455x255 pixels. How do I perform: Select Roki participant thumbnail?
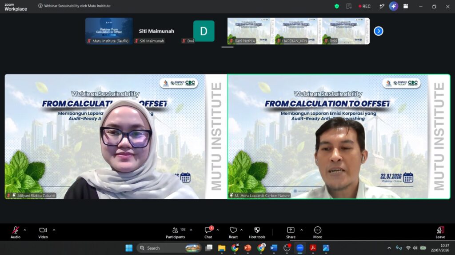[x=346, y=31]
